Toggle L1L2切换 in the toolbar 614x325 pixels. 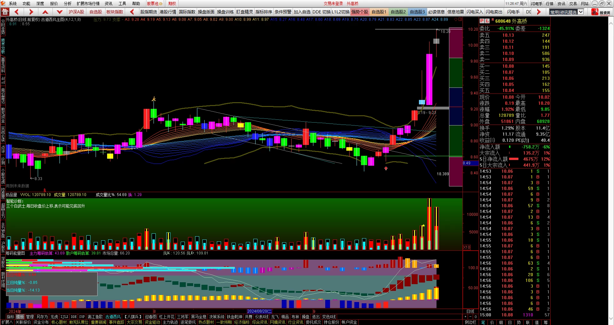(x=341, y=12)
